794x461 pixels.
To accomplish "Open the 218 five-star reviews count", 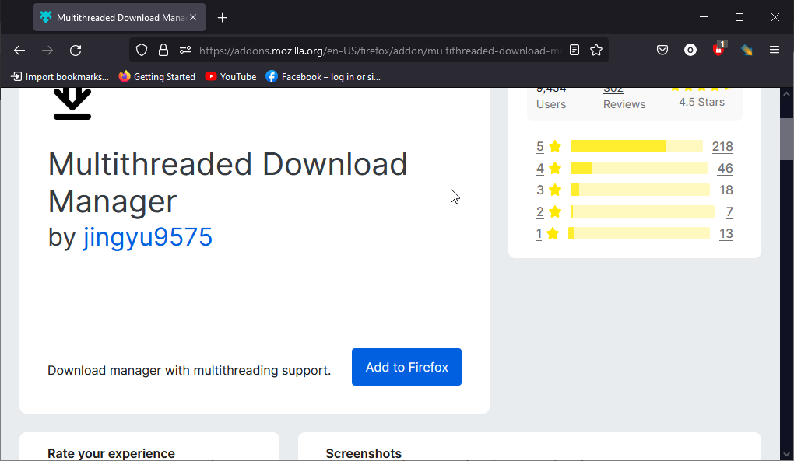I will tap(722, 147).
